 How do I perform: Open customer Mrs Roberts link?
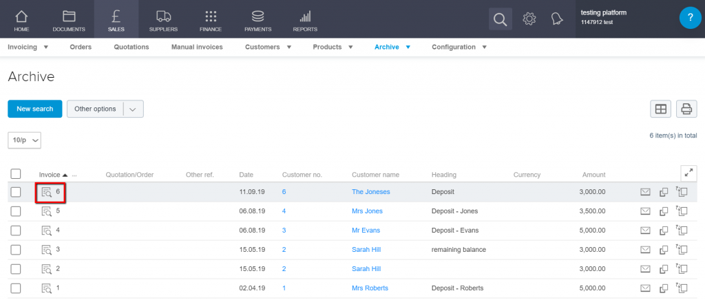tap(370, 288)
